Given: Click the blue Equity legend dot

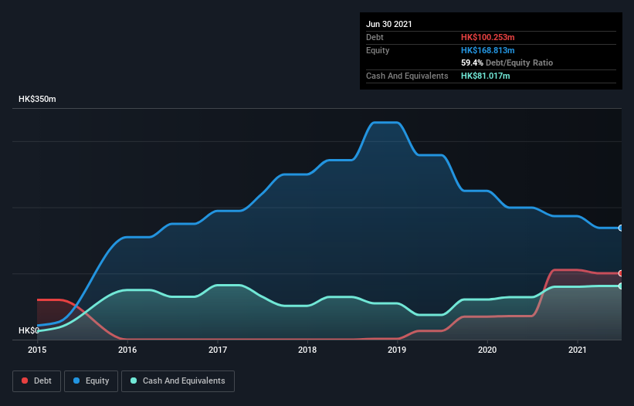Looking at the screenshot, I should pos(76,381).
